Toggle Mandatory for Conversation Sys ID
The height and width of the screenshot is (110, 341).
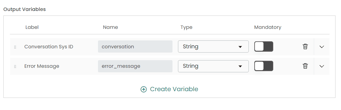coord(263,46)
